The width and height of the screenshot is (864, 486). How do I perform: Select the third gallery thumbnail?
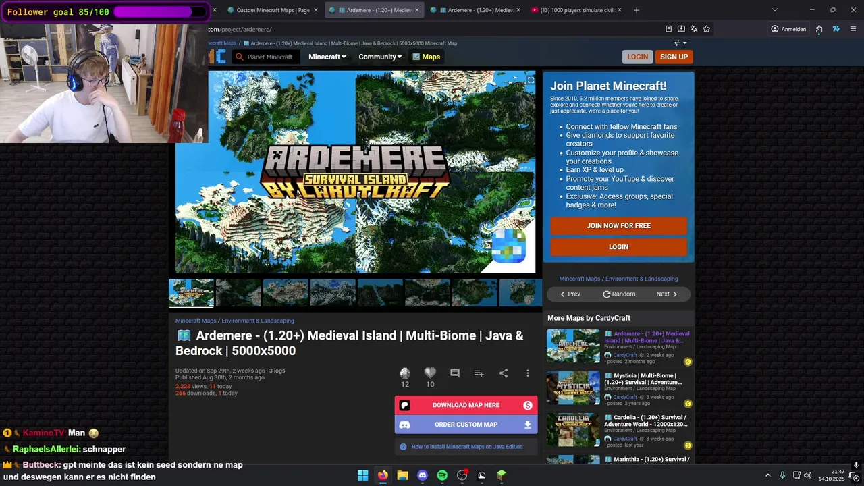point(286,293)
